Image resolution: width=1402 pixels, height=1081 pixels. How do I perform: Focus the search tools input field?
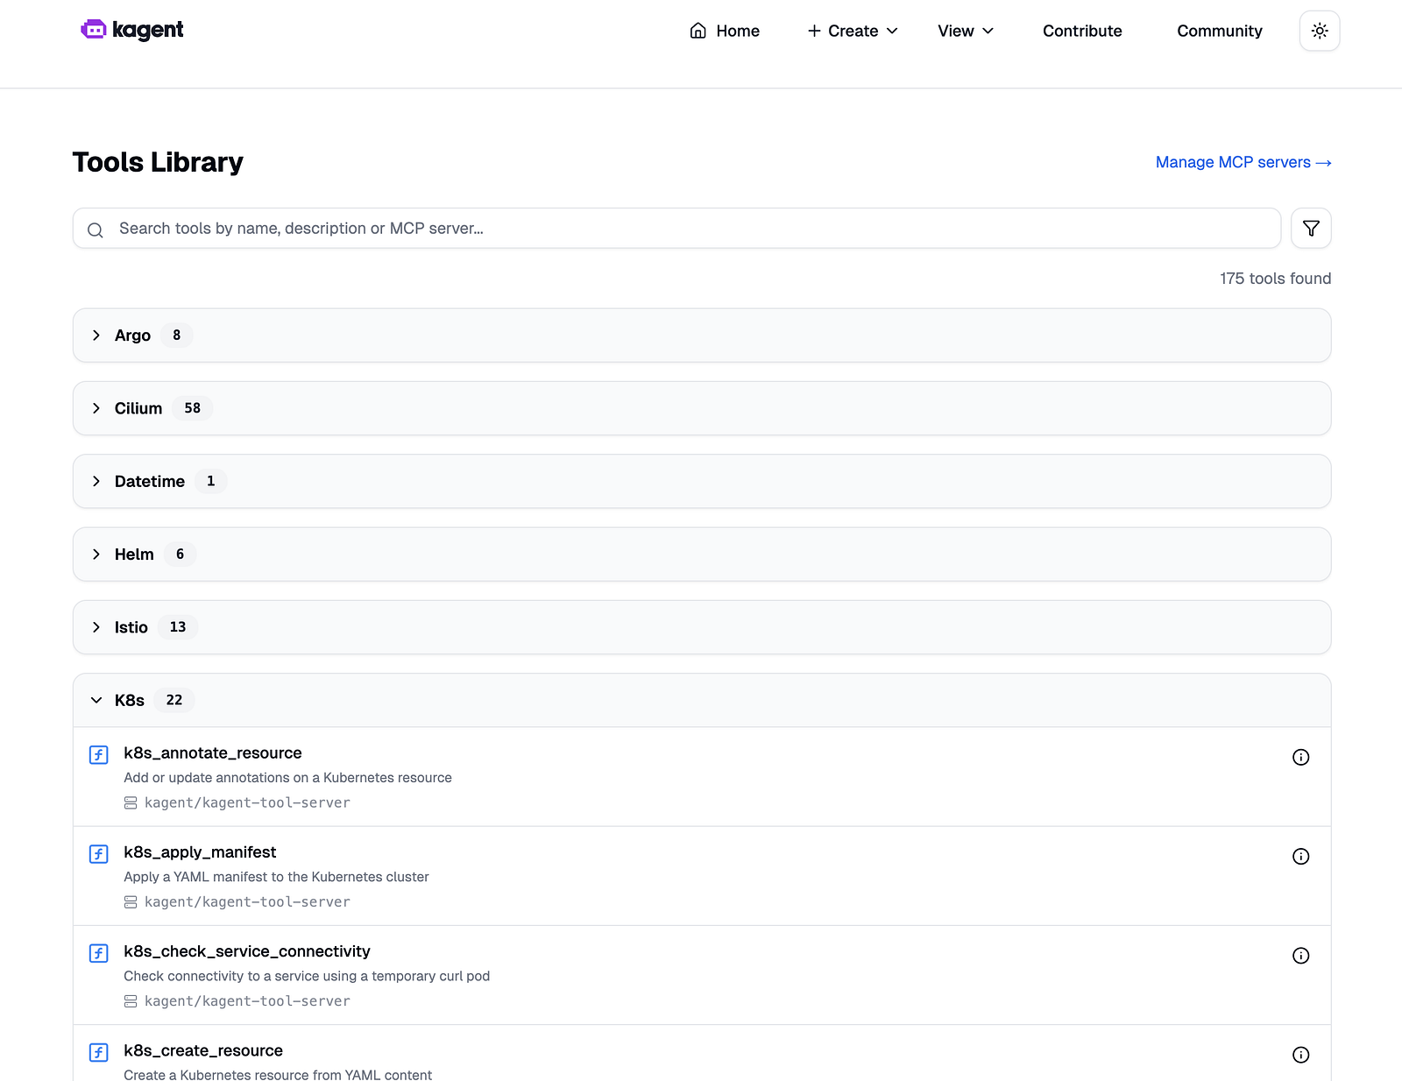(x=676, y=228)
